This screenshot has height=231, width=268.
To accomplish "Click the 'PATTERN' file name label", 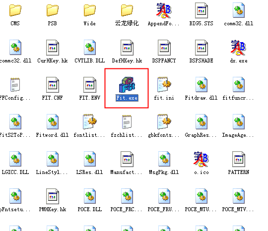I will (239, 172).
